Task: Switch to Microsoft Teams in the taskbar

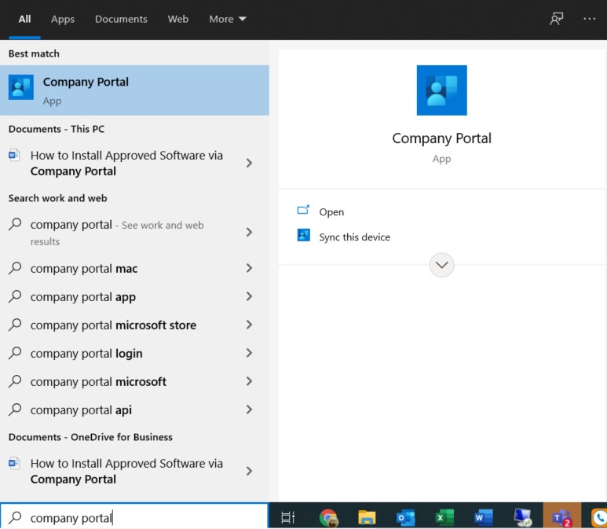Action: click(x=561, y=517)
